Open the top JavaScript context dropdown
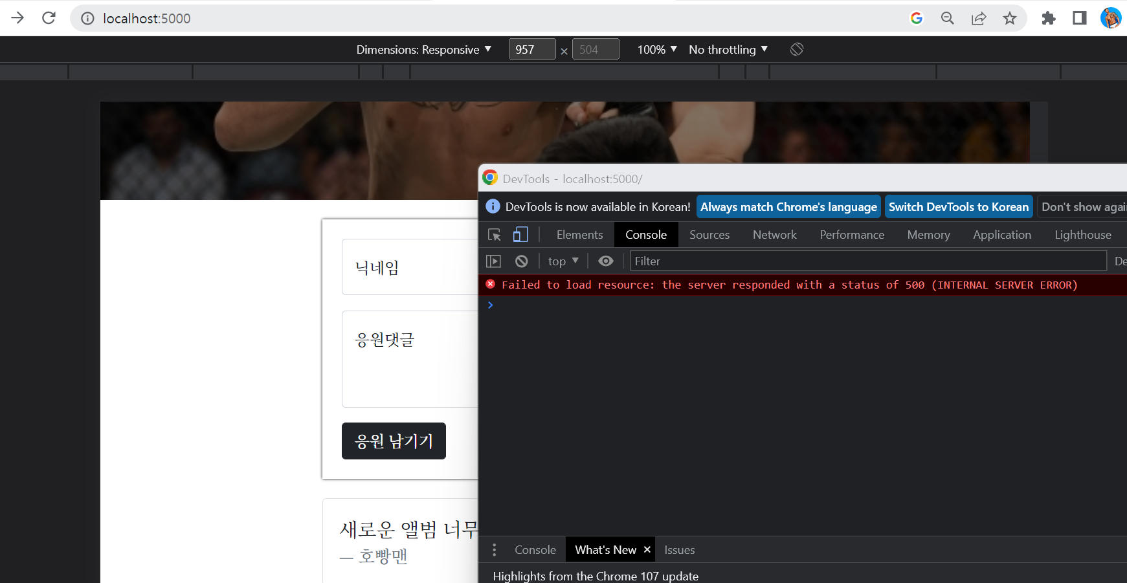The height and width of the screenshot is (583, 1127). 563,261
